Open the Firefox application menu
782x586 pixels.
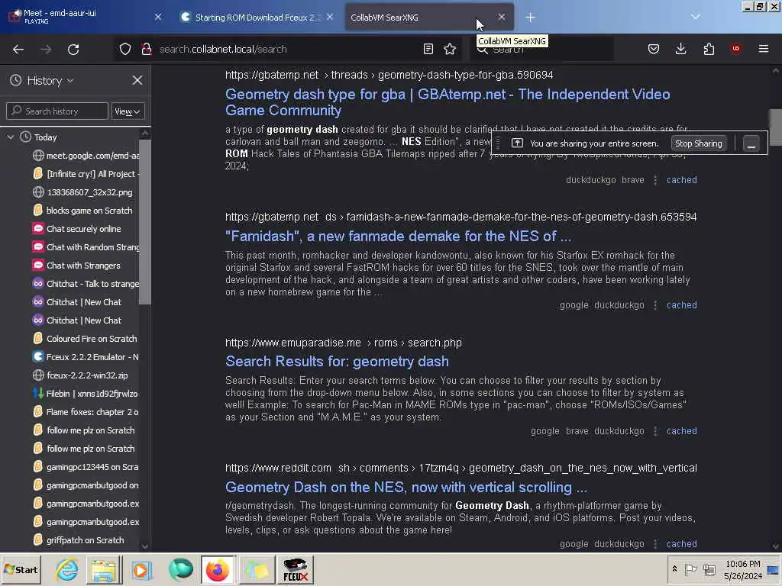click(763, 49)
